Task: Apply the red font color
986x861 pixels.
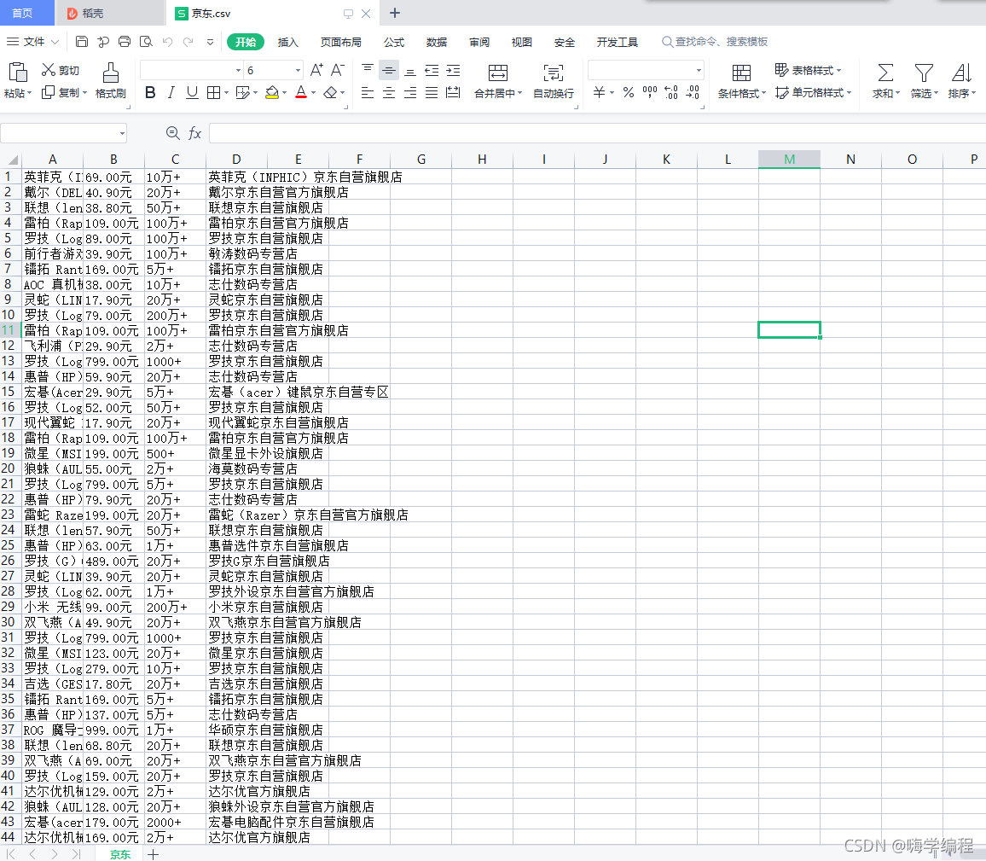Action: 301,93
